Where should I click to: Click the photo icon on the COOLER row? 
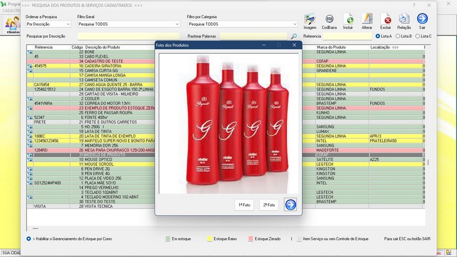pyautogui.click(x=30, y=98)
